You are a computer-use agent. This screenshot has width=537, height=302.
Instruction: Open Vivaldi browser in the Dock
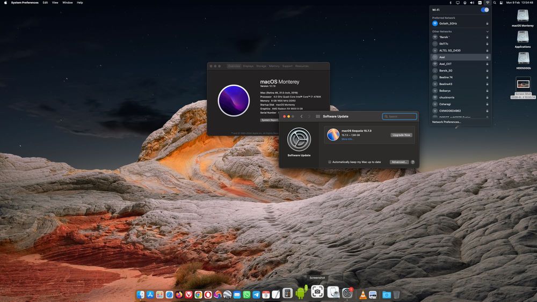click(188, 294)
